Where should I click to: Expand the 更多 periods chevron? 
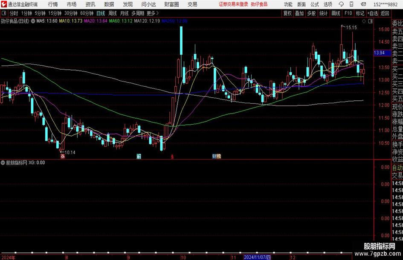click(157, 13)
